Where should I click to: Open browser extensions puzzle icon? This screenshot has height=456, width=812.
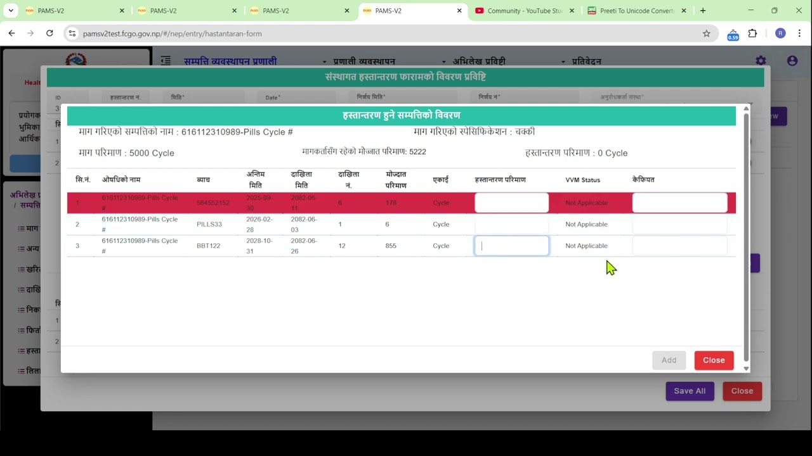(753, 34)
